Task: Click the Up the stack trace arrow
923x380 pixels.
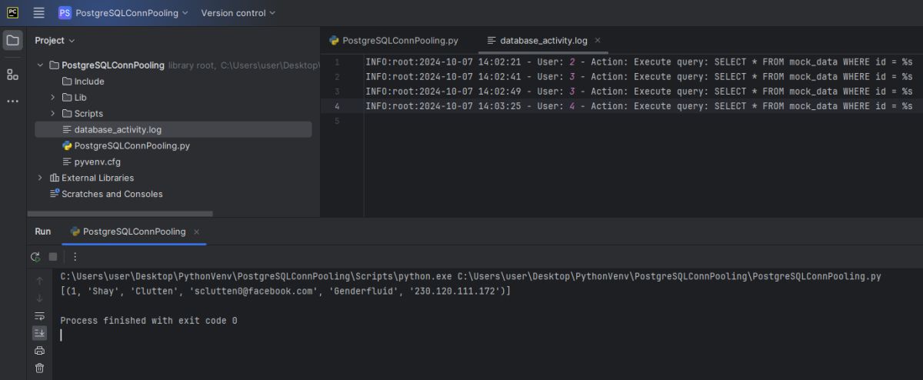Action: [39, 281]
